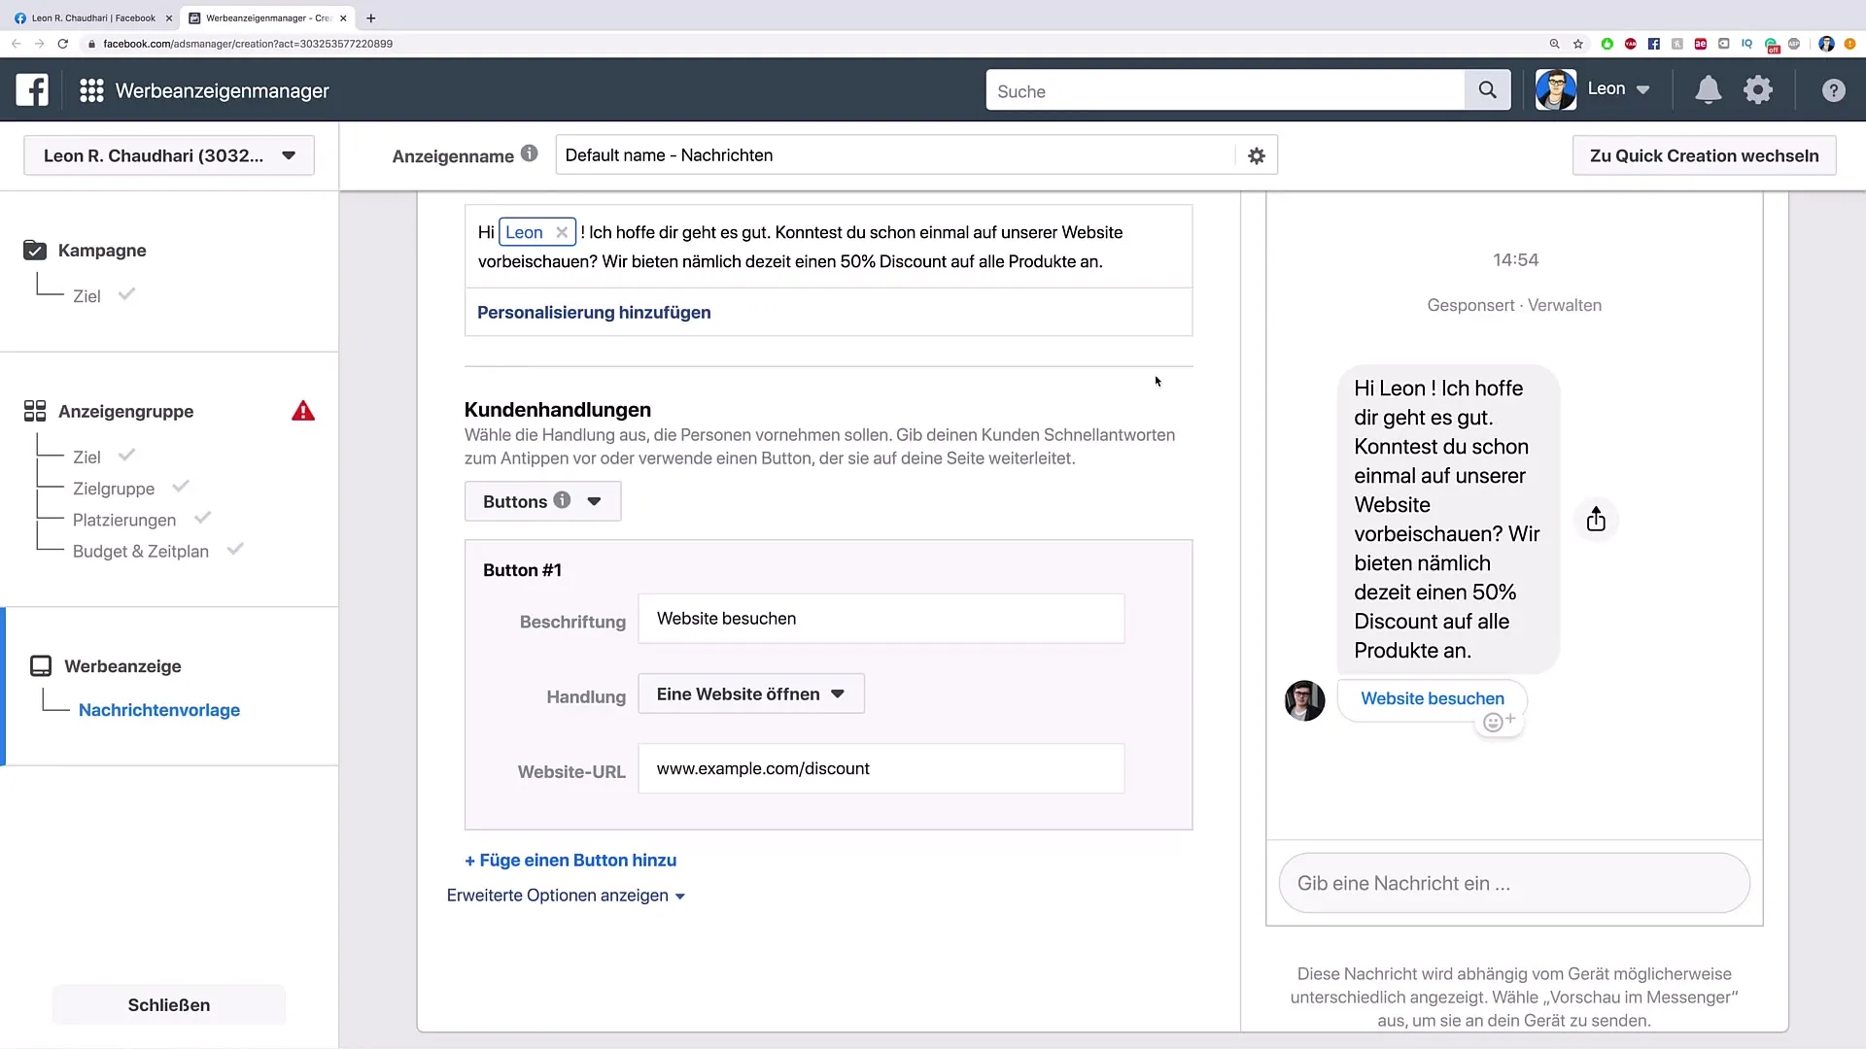Click the Schließen button
The width and height of the screenshot is (1866, 1049).
tap(169, 1004)
